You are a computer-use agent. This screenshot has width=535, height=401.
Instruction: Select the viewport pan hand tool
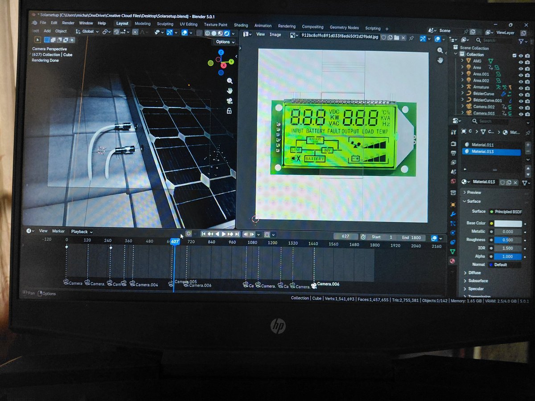pos(230,90)
